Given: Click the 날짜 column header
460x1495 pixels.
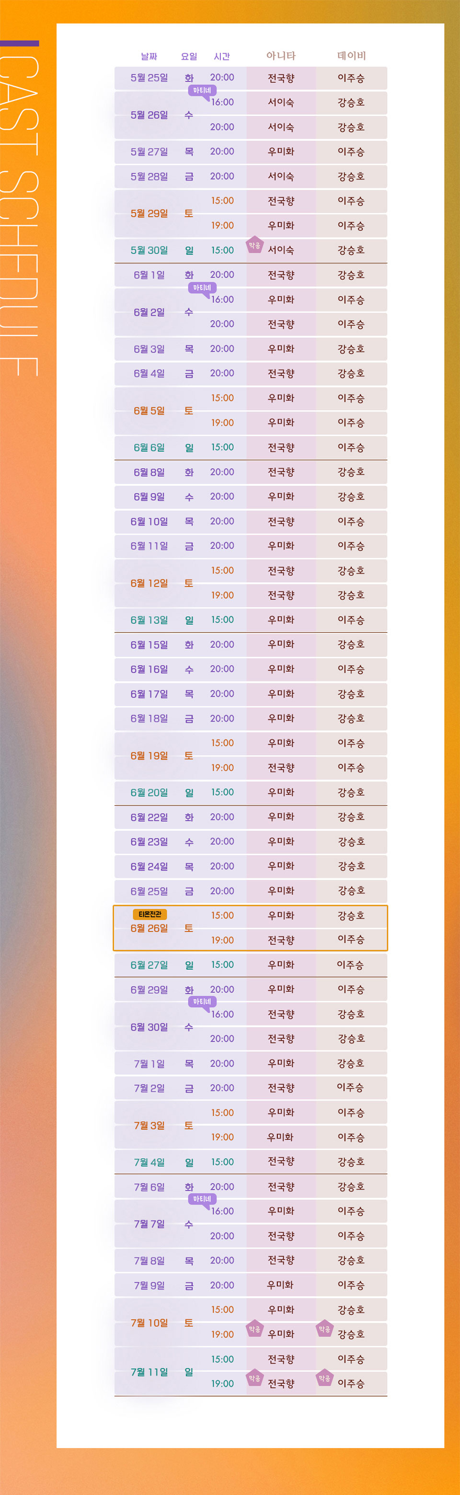Looking at the screenshot, I should tap(149, 56).
